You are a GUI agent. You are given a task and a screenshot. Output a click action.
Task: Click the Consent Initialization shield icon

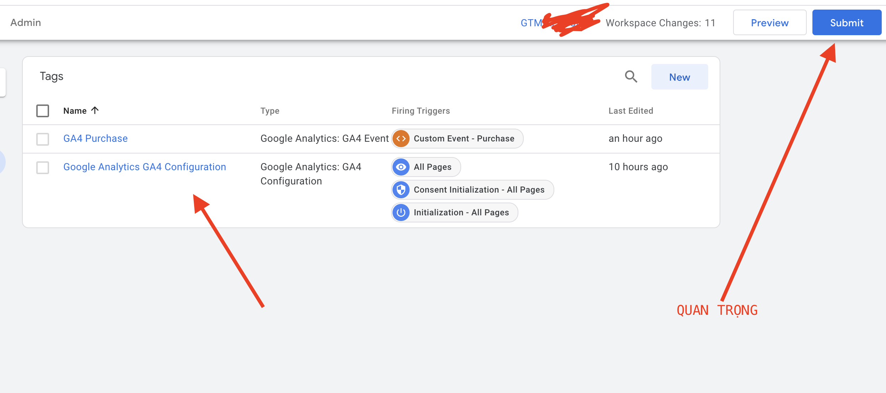tap(401, 190)
